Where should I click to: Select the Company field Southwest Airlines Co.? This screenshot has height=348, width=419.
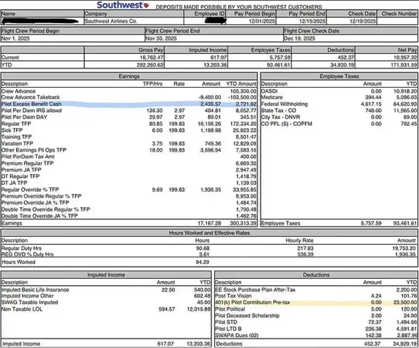111,22
